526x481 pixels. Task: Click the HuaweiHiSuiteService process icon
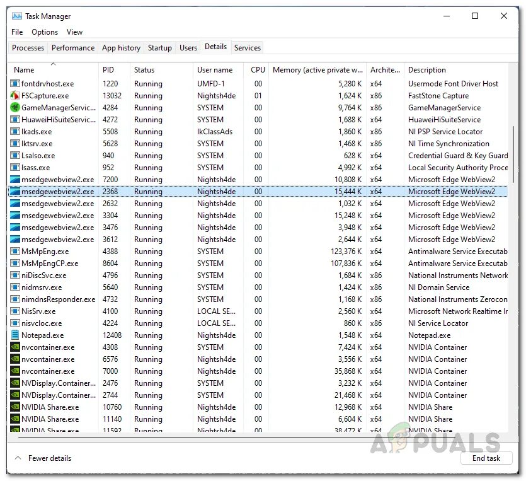pos(14,120)
